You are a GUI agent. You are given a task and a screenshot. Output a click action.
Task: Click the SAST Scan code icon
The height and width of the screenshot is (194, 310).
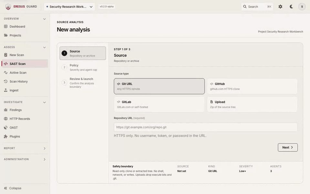[x=6, y=64]
